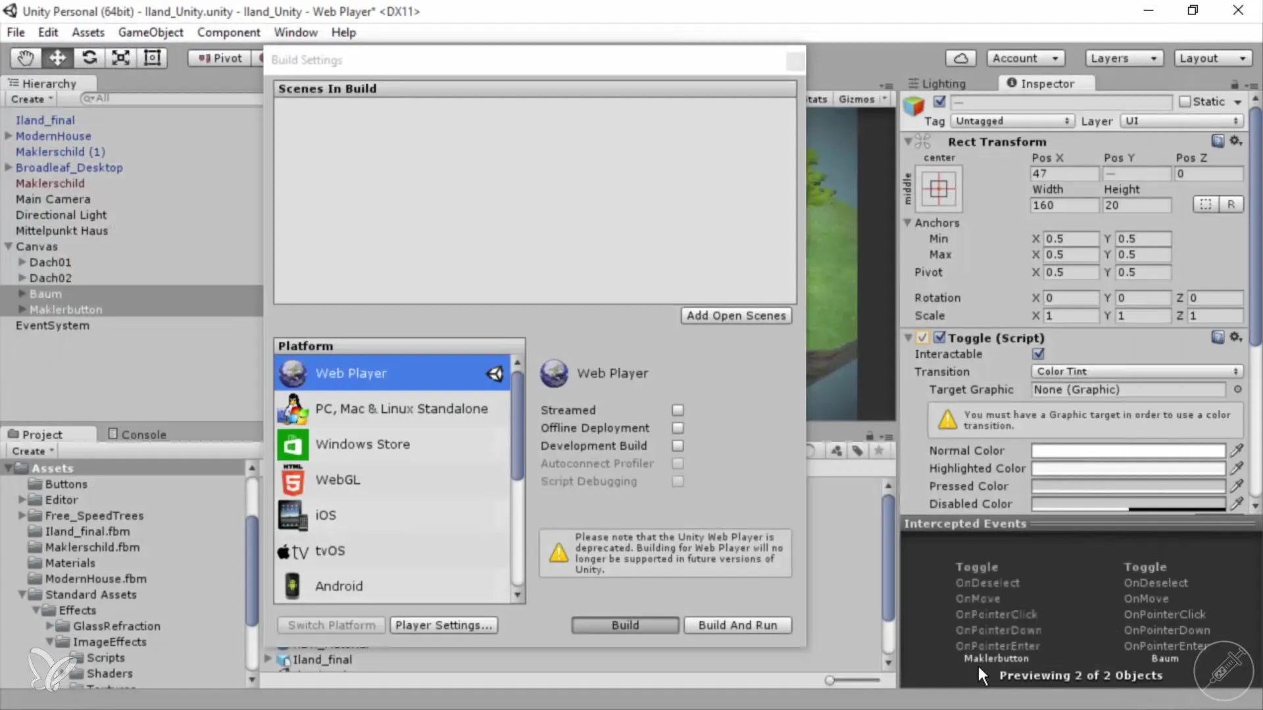This screenshot has width=1263, height=710.
Task: Select the Rect tool in the toolbar
Action: coord(152,58)
